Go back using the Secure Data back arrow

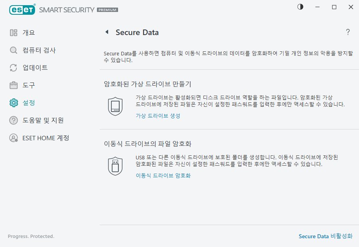(x=107, y=32)
